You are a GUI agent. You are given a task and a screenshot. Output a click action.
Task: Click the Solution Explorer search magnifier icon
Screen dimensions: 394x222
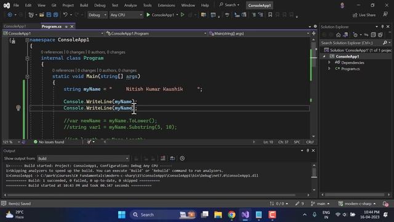click(385, 43)
